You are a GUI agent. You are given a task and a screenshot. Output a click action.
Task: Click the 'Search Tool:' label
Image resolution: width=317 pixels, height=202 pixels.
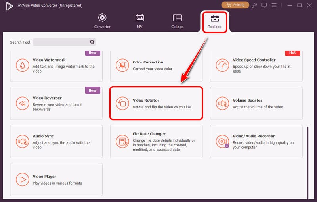click(21, 42)
